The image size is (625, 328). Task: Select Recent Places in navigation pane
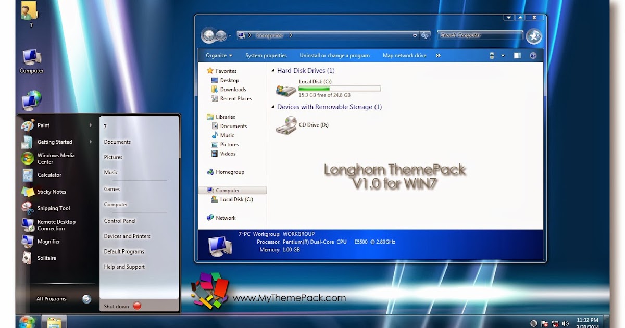click(x=231, y=98)
